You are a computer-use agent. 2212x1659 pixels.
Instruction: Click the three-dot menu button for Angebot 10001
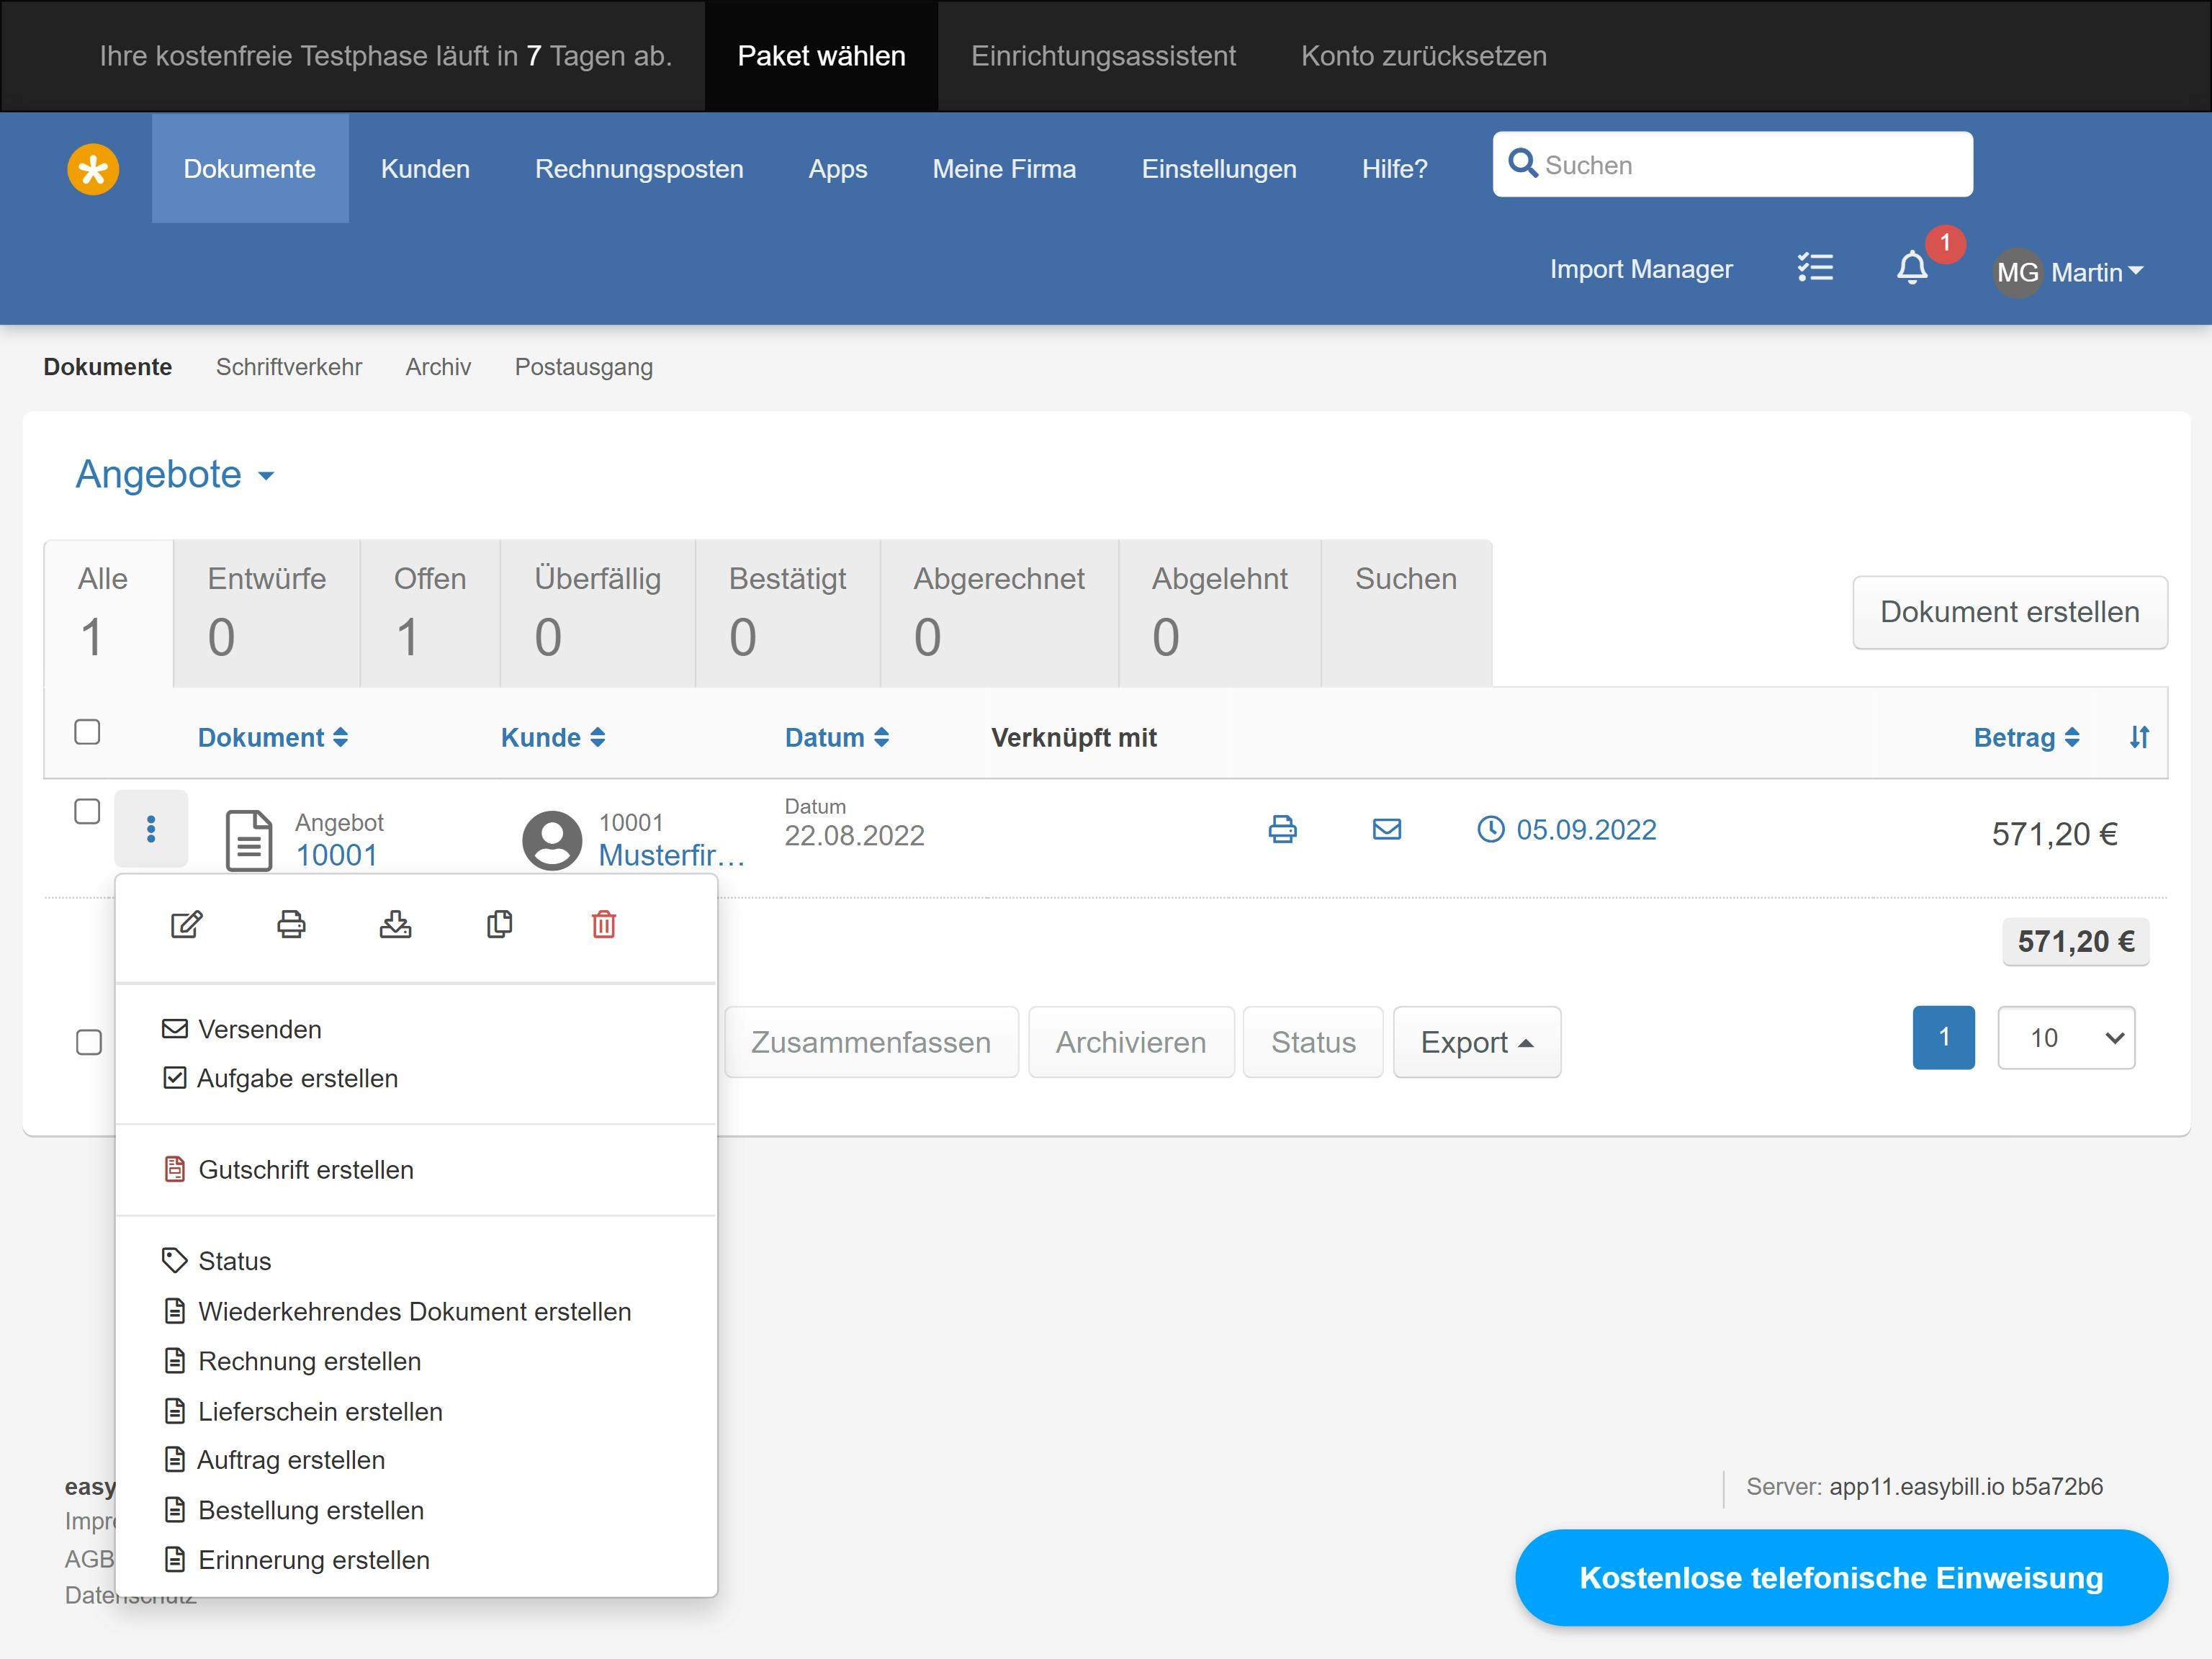(151, 829)
